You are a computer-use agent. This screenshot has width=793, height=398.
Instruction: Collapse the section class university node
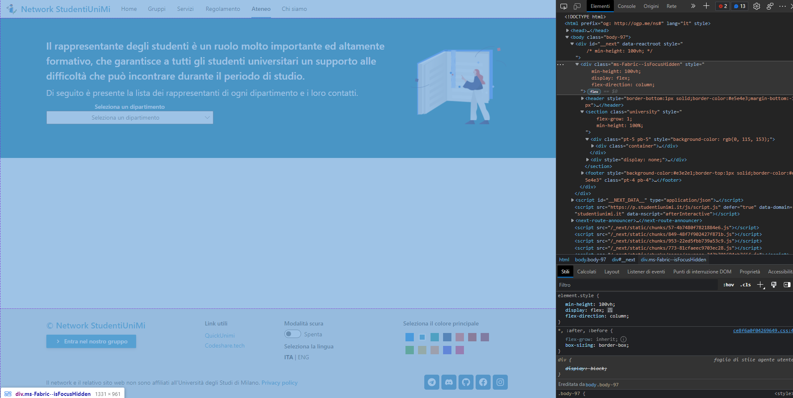coord(582,112)
